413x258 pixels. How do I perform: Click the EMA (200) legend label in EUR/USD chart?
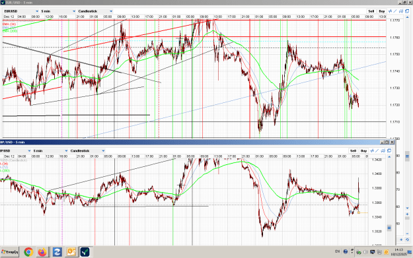[x=10, y=31]
